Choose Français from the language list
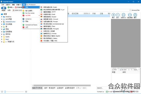 [x=54, y=22]
